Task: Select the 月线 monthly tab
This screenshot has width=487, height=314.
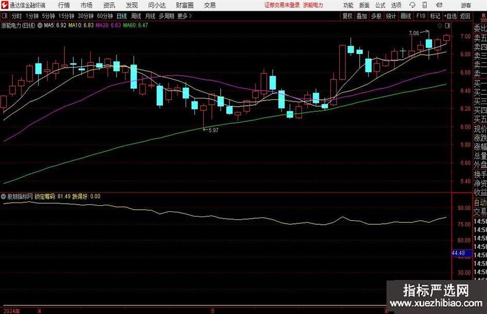Action: coord(150,16)
